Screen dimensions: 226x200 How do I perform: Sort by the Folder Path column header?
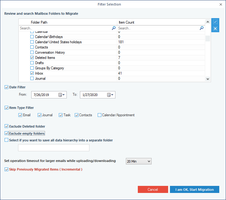tap(39, 22)
